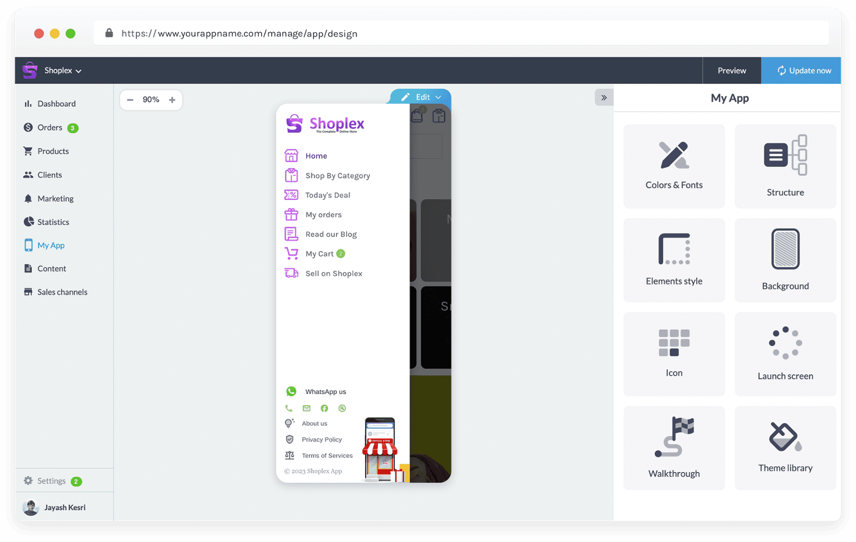Select the Structure design option
856x542 pixels.
point(785,166)
